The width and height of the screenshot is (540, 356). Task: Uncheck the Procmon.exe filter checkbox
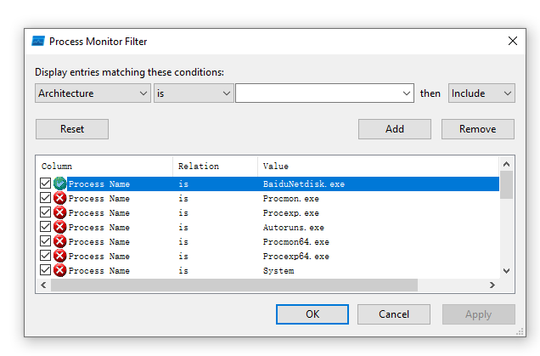45,197
